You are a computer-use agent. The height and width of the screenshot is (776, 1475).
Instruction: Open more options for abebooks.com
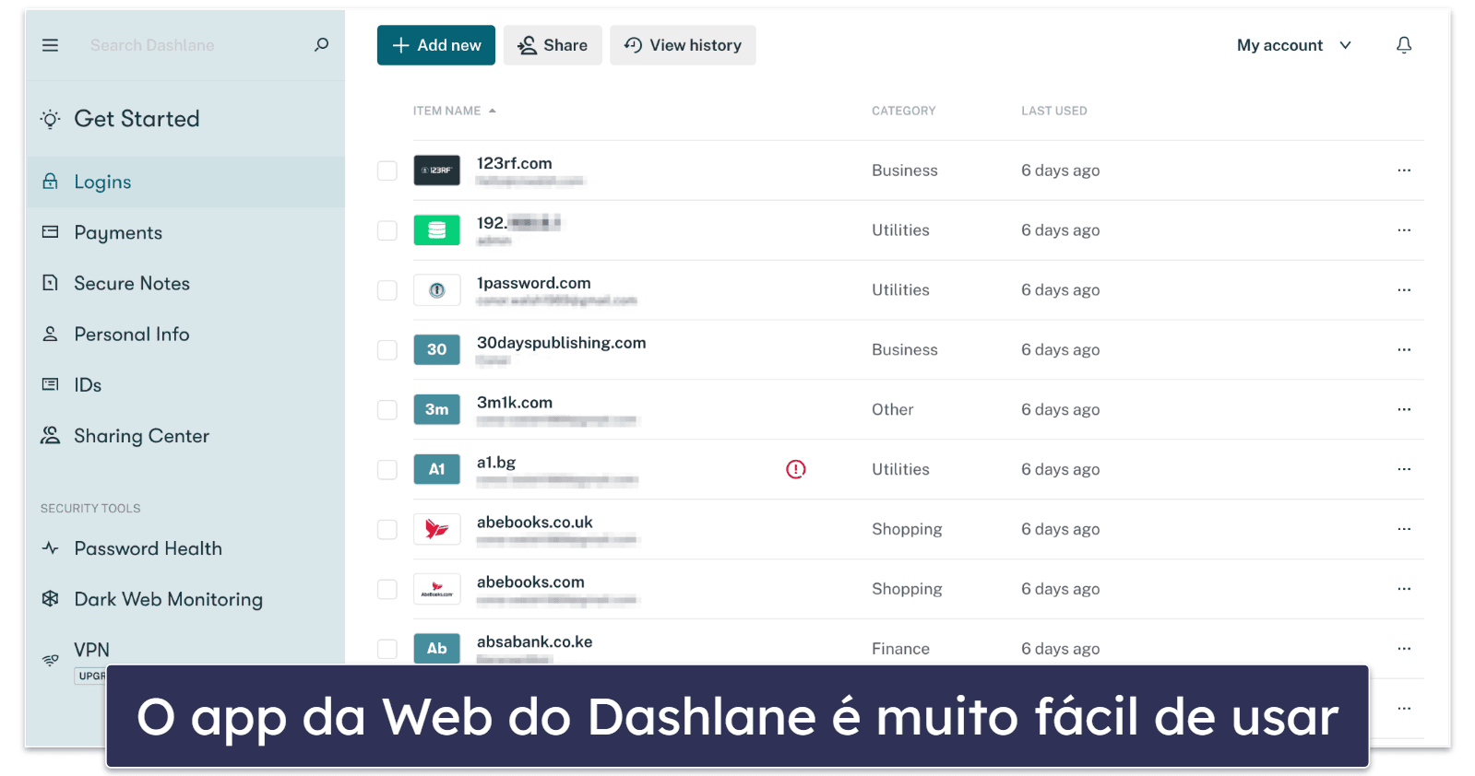pyautogui.click(x=1403, y=589)
